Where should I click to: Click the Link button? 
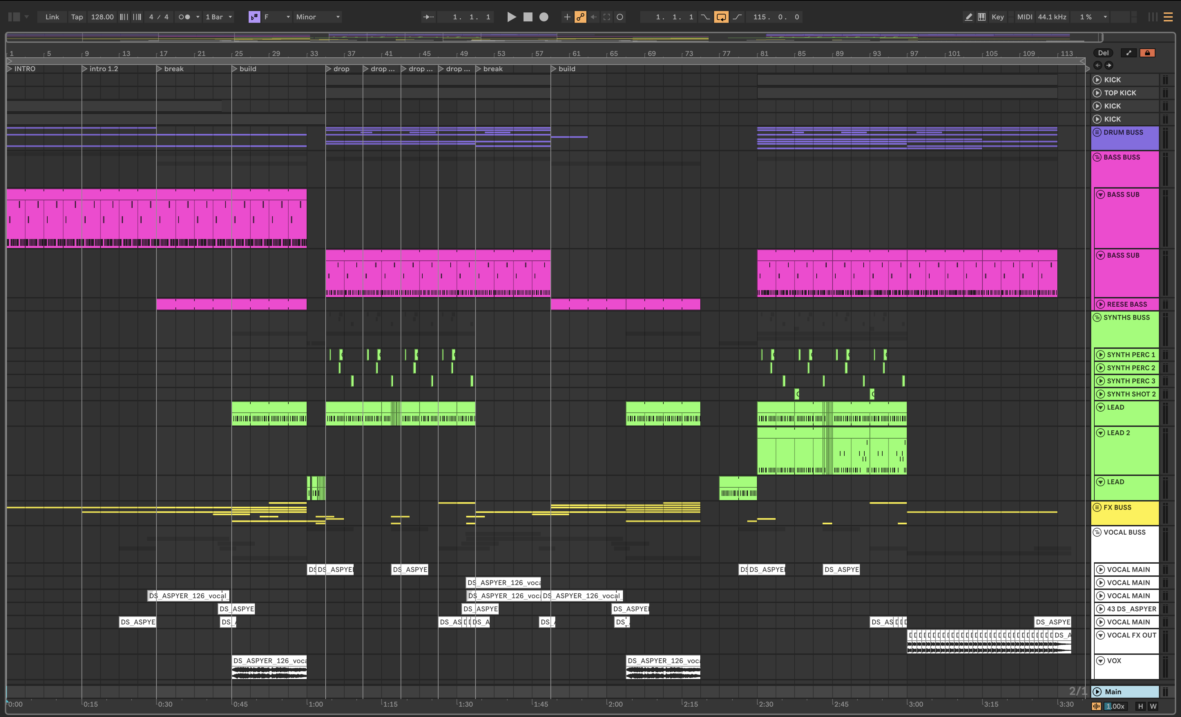[52, 17]
